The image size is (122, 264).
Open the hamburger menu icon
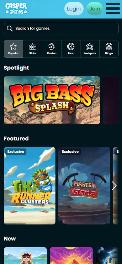113,8
